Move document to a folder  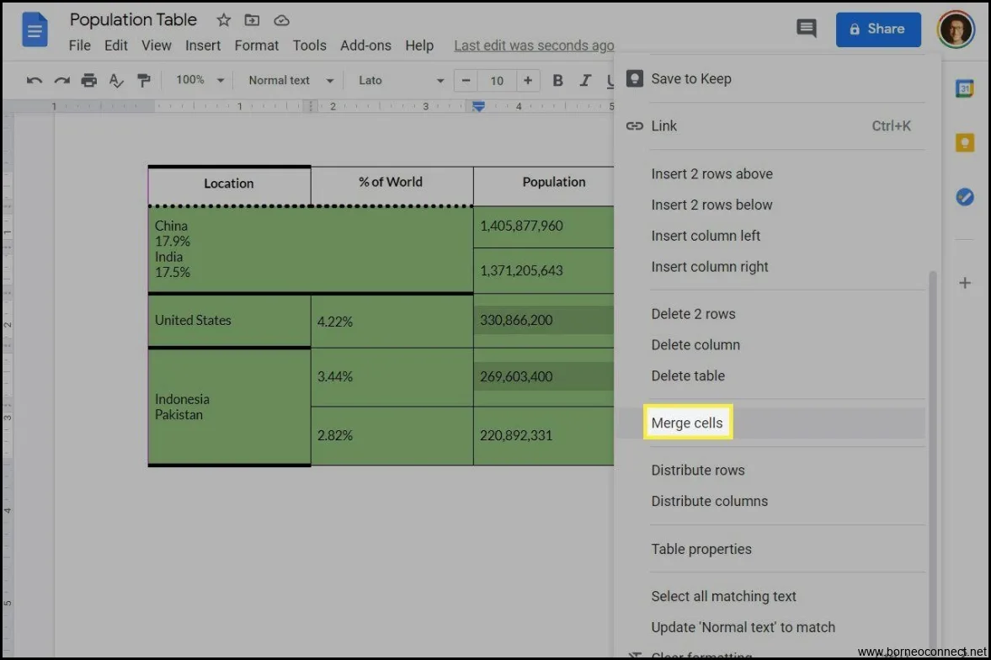pyautogui.click(x=252, y=19)
